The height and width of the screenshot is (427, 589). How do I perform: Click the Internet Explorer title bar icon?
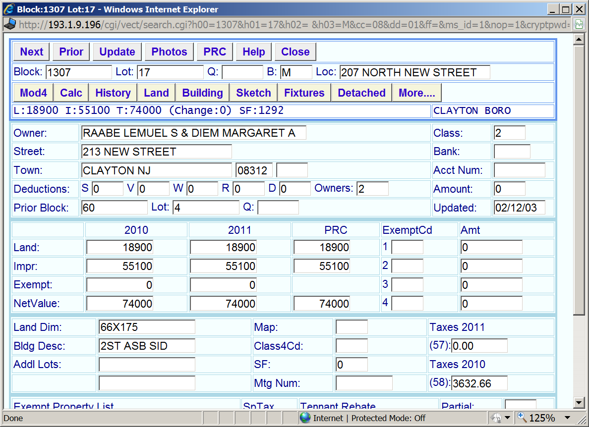[9, 9]
